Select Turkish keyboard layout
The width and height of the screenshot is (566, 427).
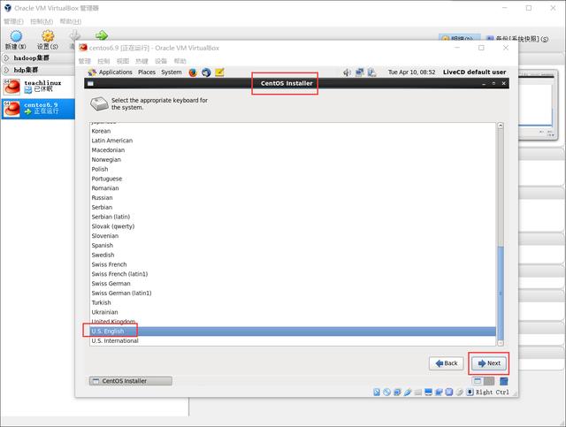[293, 302]
